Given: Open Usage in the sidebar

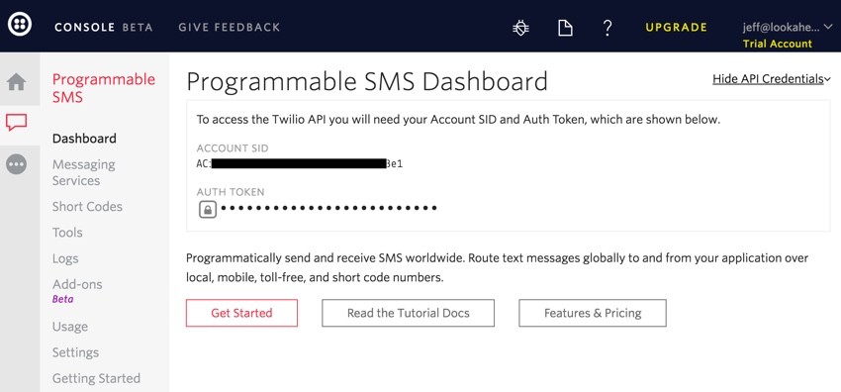Looking at the screenshot, I should click(69, 327).
